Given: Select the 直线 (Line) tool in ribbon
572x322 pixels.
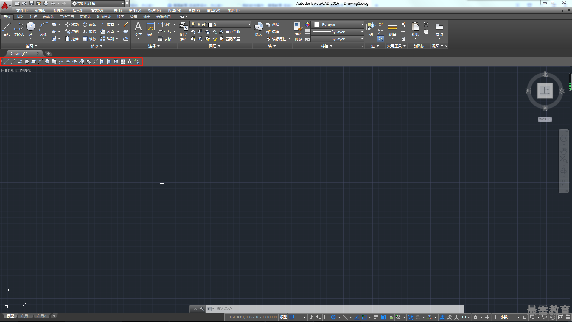Looking at the screenshot, I should pyautogui.click(x=7, y=29).
